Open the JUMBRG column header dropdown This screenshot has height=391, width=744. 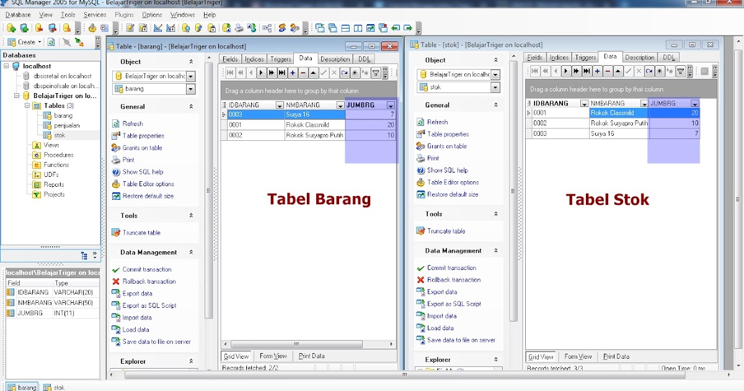click(x=389, y=104)
